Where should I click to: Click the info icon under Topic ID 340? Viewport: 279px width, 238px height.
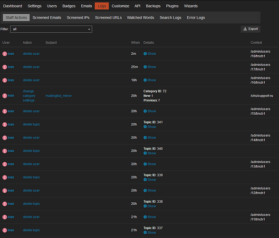145,153
